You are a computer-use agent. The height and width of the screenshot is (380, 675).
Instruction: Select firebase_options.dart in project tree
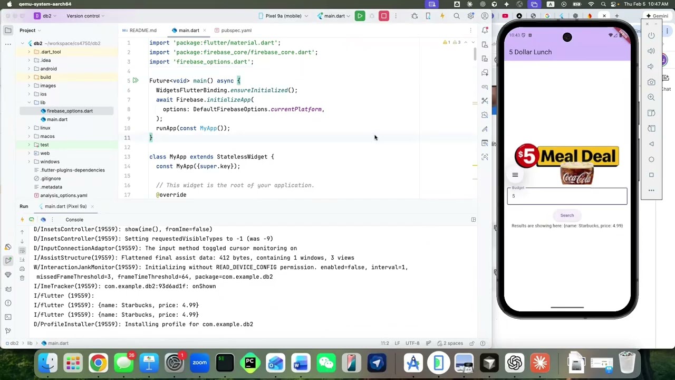[x=69, y=111]
